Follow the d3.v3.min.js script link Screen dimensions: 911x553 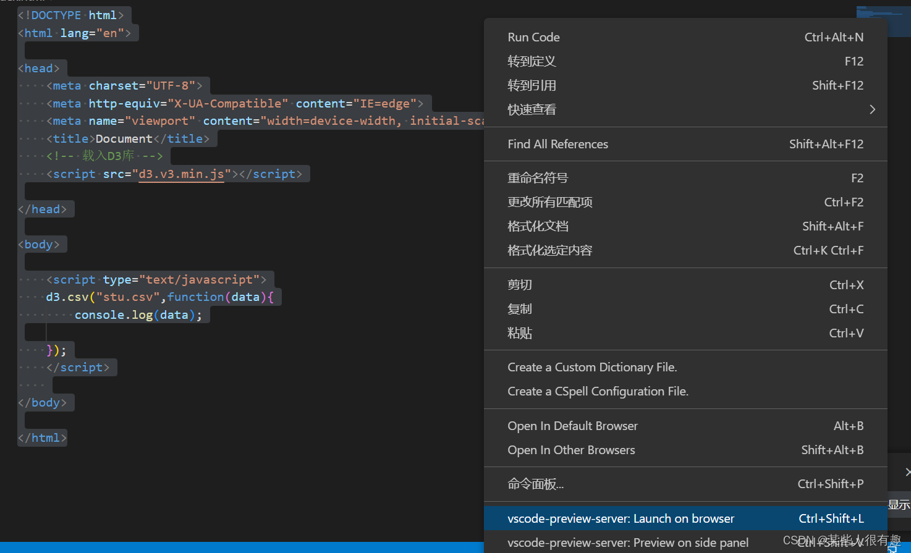click(181, 174)
